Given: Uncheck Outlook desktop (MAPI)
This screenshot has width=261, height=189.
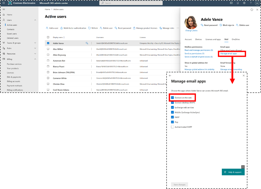Looking at the screenshot, I should (x=172, y=102).
